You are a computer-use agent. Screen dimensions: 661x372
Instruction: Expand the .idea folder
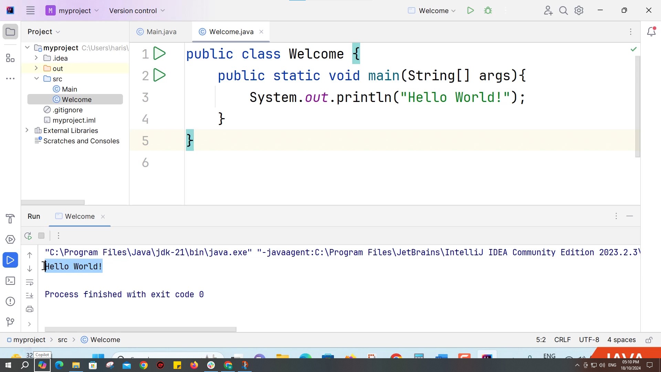pos(35,58)
